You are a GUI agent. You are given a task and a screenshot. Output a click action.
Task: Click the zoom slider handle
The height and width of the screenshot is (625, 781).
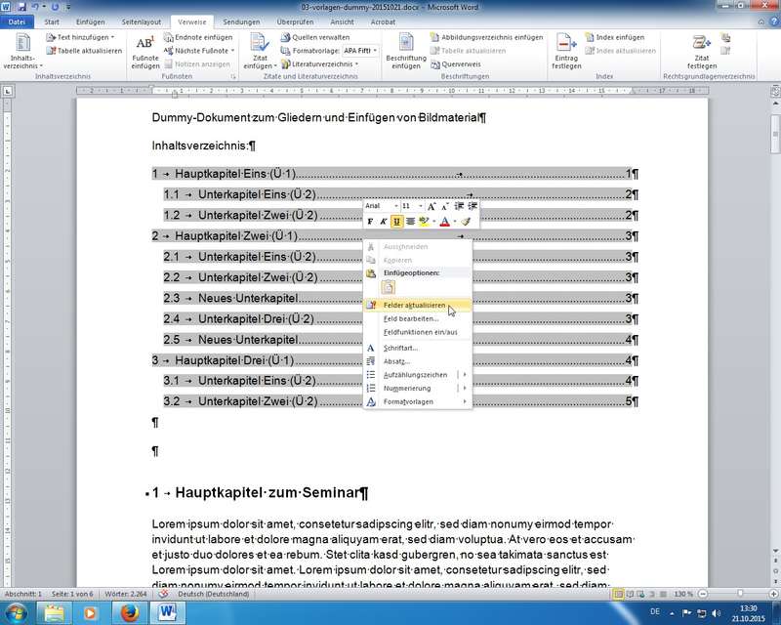(740, 594)
